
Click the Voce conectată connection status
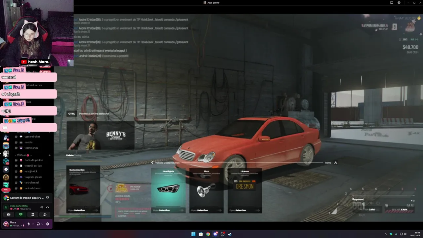point(19,206)
